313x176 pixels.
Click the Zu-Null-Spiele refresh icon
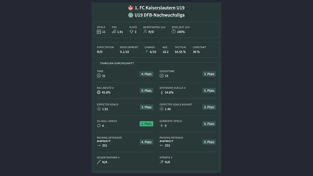pyautogui.click(x=99, y=126)
